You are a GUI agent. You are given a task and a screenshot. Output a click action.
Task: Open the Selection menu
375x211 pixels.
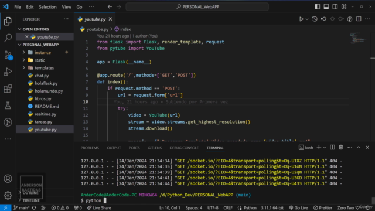pyautogui.click(x=47, y=7)
